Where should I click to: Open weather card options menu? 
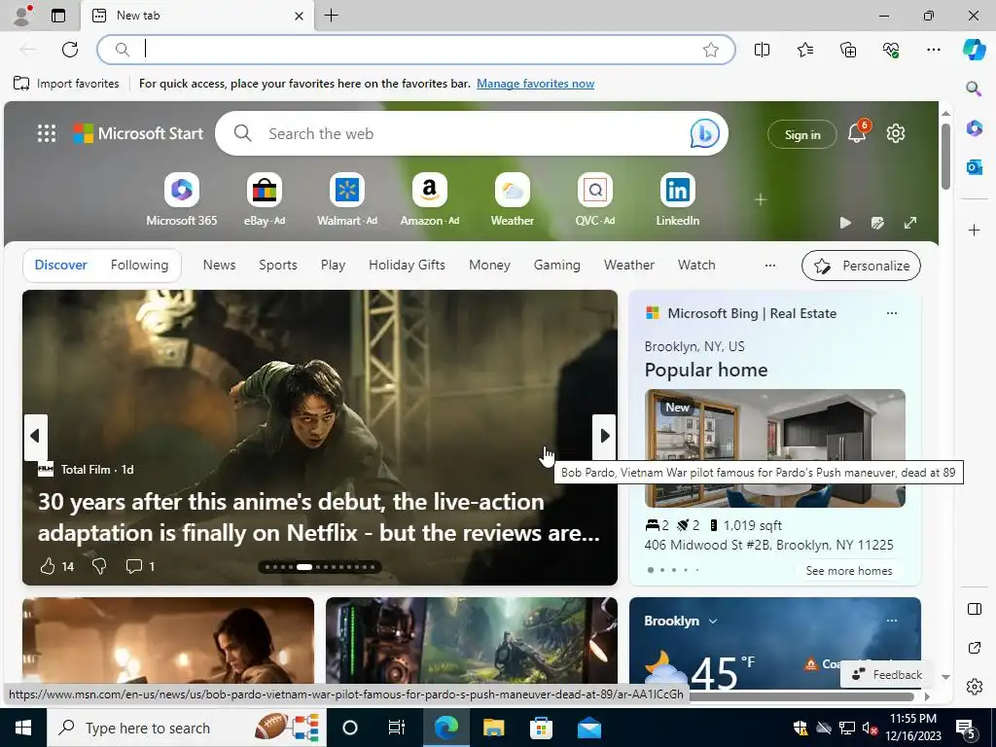[x=892, y=621]
